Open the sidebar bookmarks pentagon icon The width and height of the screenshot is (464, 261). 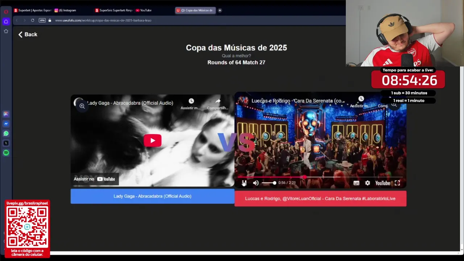click(6, 31)
